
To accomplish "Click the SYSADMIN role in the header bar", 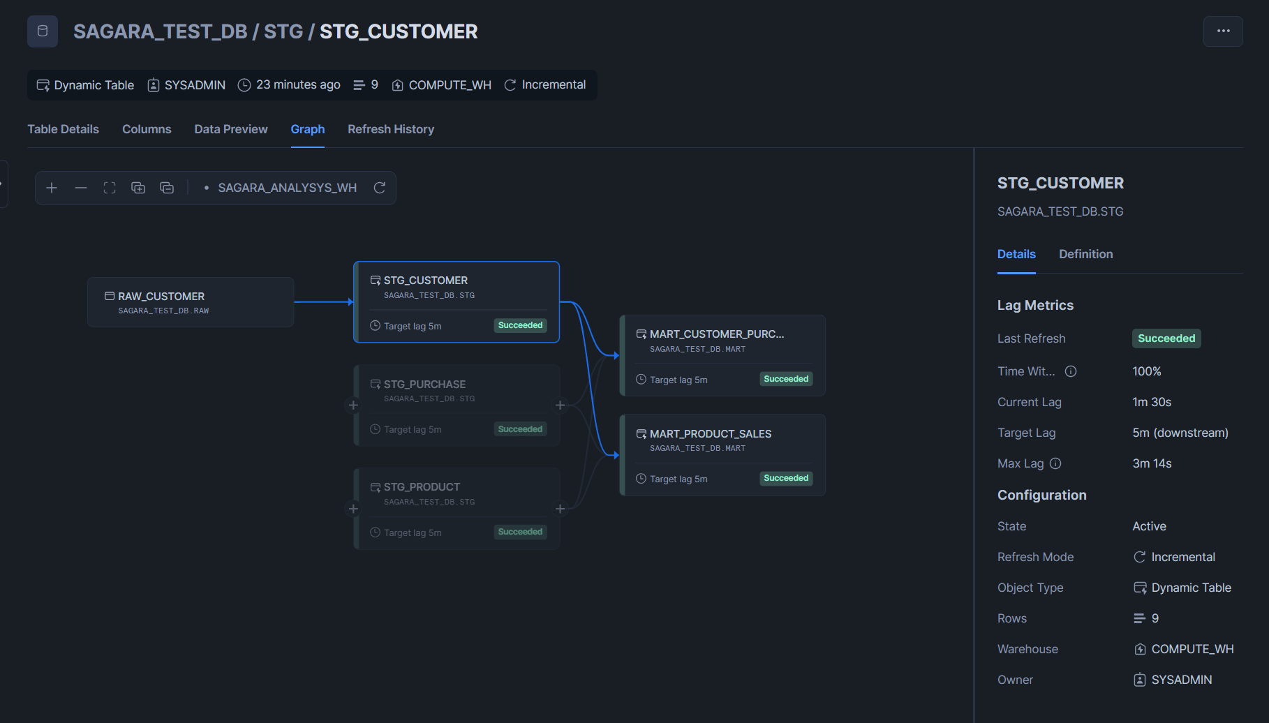I will point(195,85).
